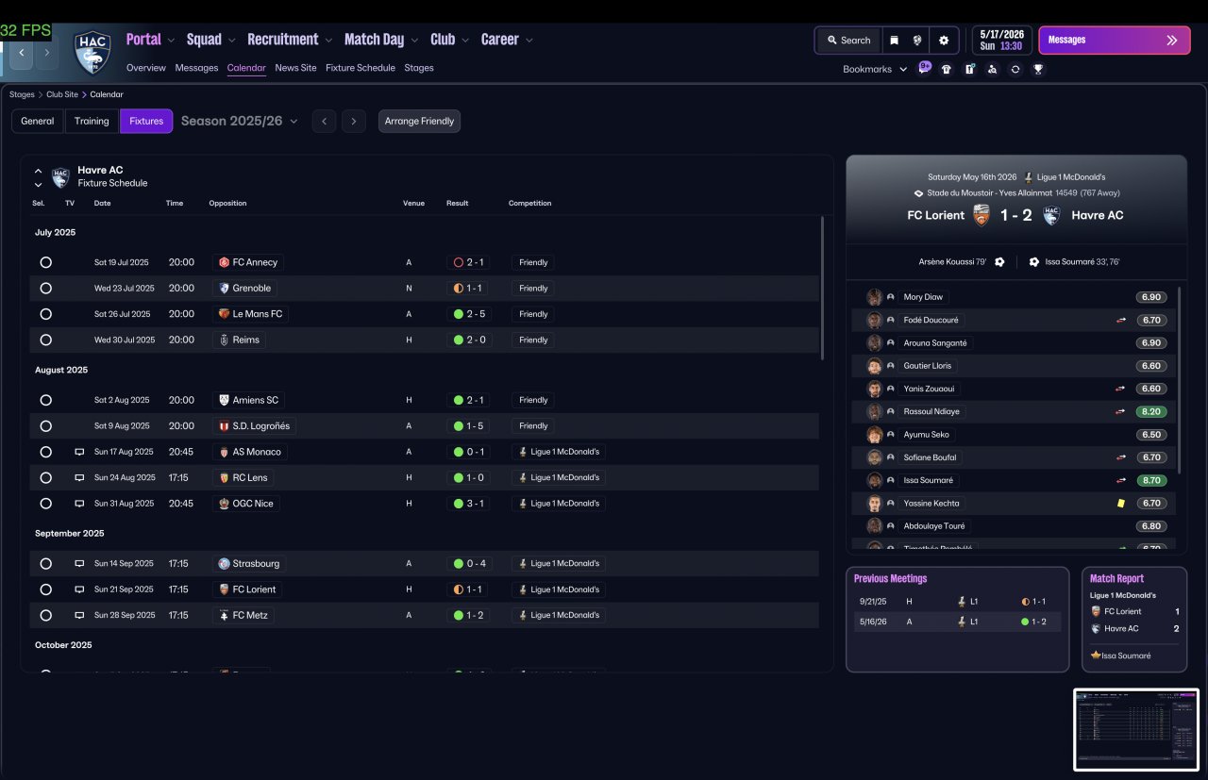
Task: Expand the Squad menu dropdown
Action: point(231,40)
